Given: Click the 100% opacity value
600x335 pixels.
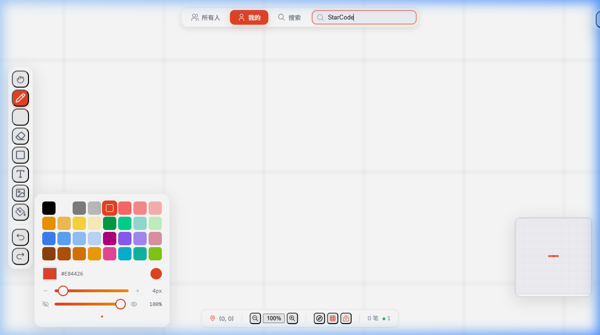Looking at the screenshot, I should (156, 304).
